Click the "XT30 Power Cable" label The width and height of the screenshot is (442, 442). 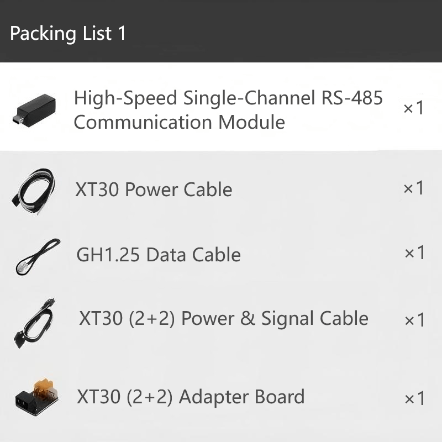pos(154,190)
